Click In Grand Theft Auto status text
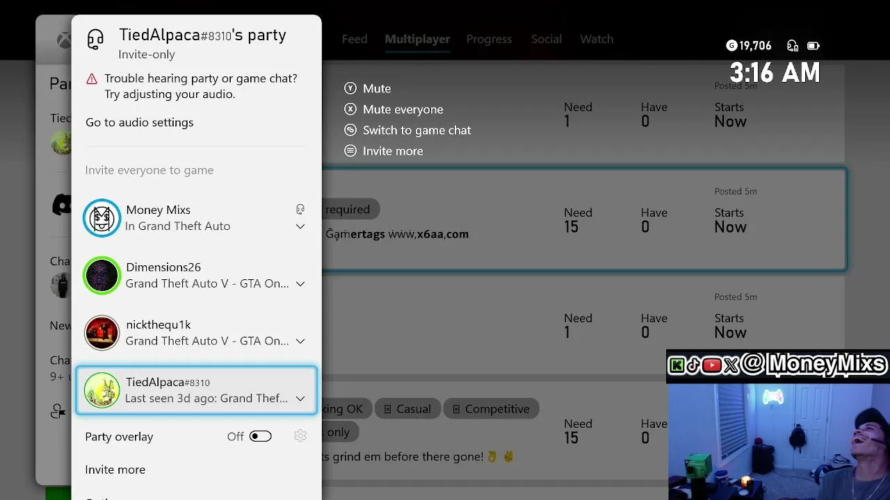Image resolution: width=890 pixels, height=500 pixels. pos(178,226)
